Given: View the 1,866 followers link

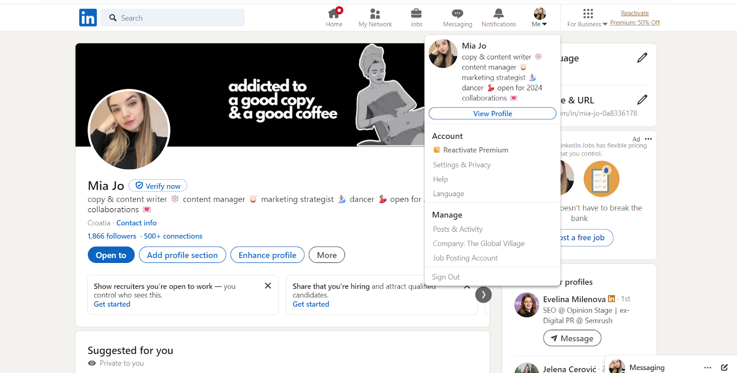Looking at the screenshot, I should 112,236.
